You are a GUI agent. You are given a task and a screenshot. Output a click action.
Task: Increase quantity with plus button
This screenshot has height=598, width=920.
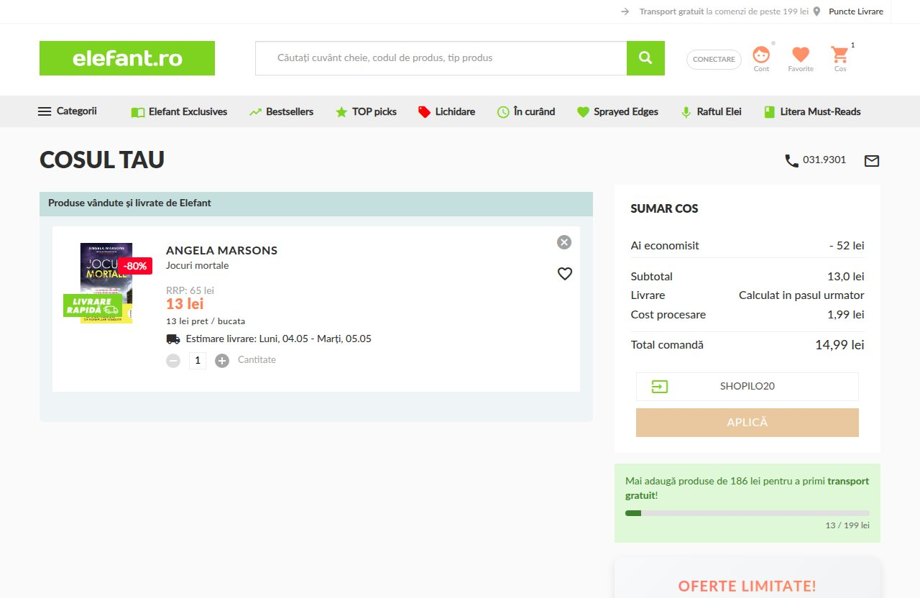click(222, 361)
